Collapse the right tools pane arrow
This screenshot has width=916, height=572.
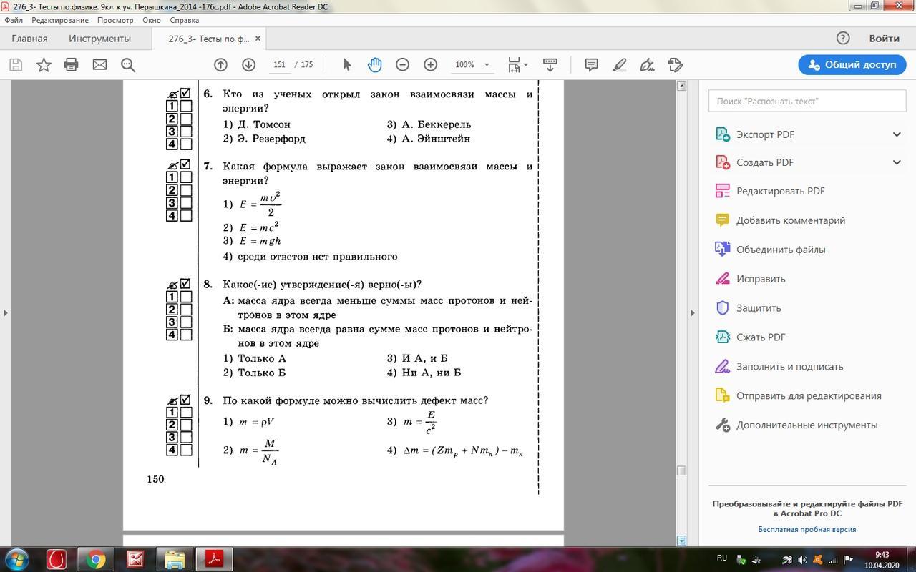(x=692, y=312)
